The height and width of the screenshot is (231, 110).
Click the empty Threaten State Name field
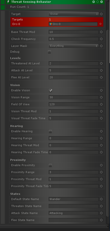(74, 206)
